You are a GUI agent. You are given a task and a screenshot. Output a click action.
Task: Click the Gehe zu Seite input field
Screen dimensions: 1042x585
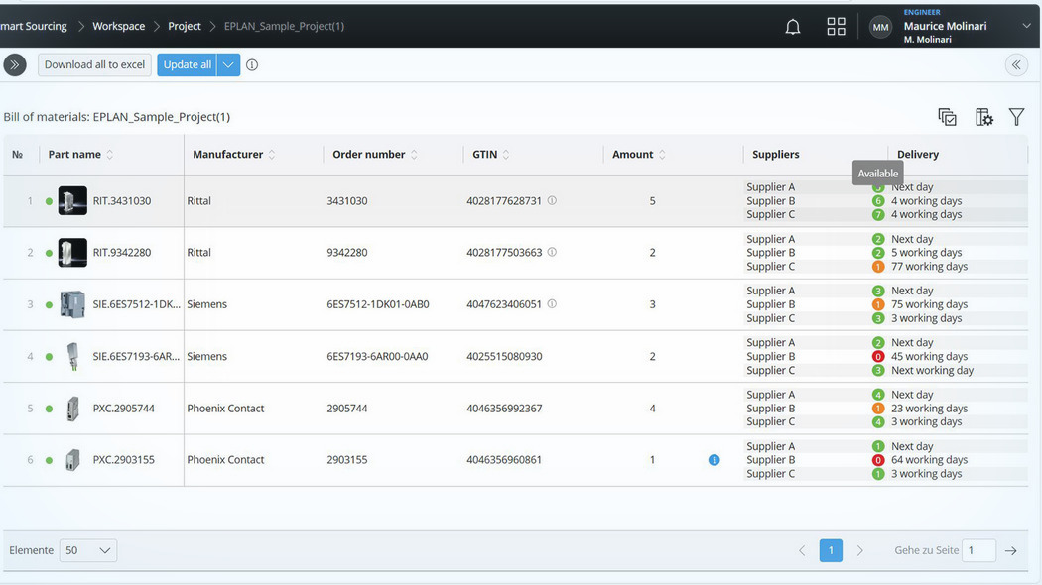978,550
